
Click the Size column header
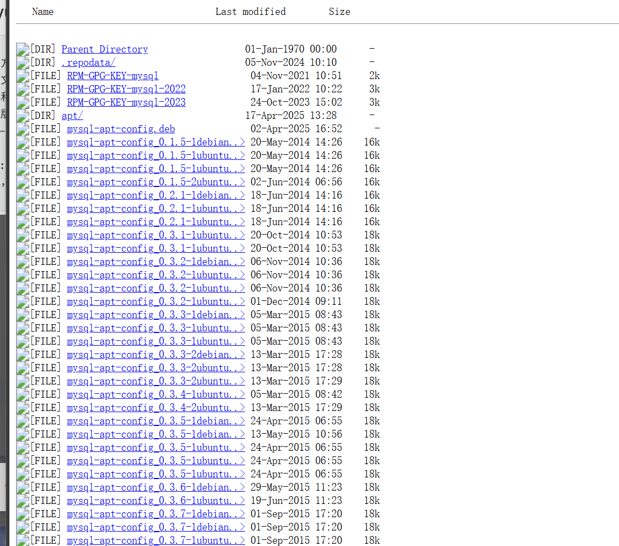340,12
